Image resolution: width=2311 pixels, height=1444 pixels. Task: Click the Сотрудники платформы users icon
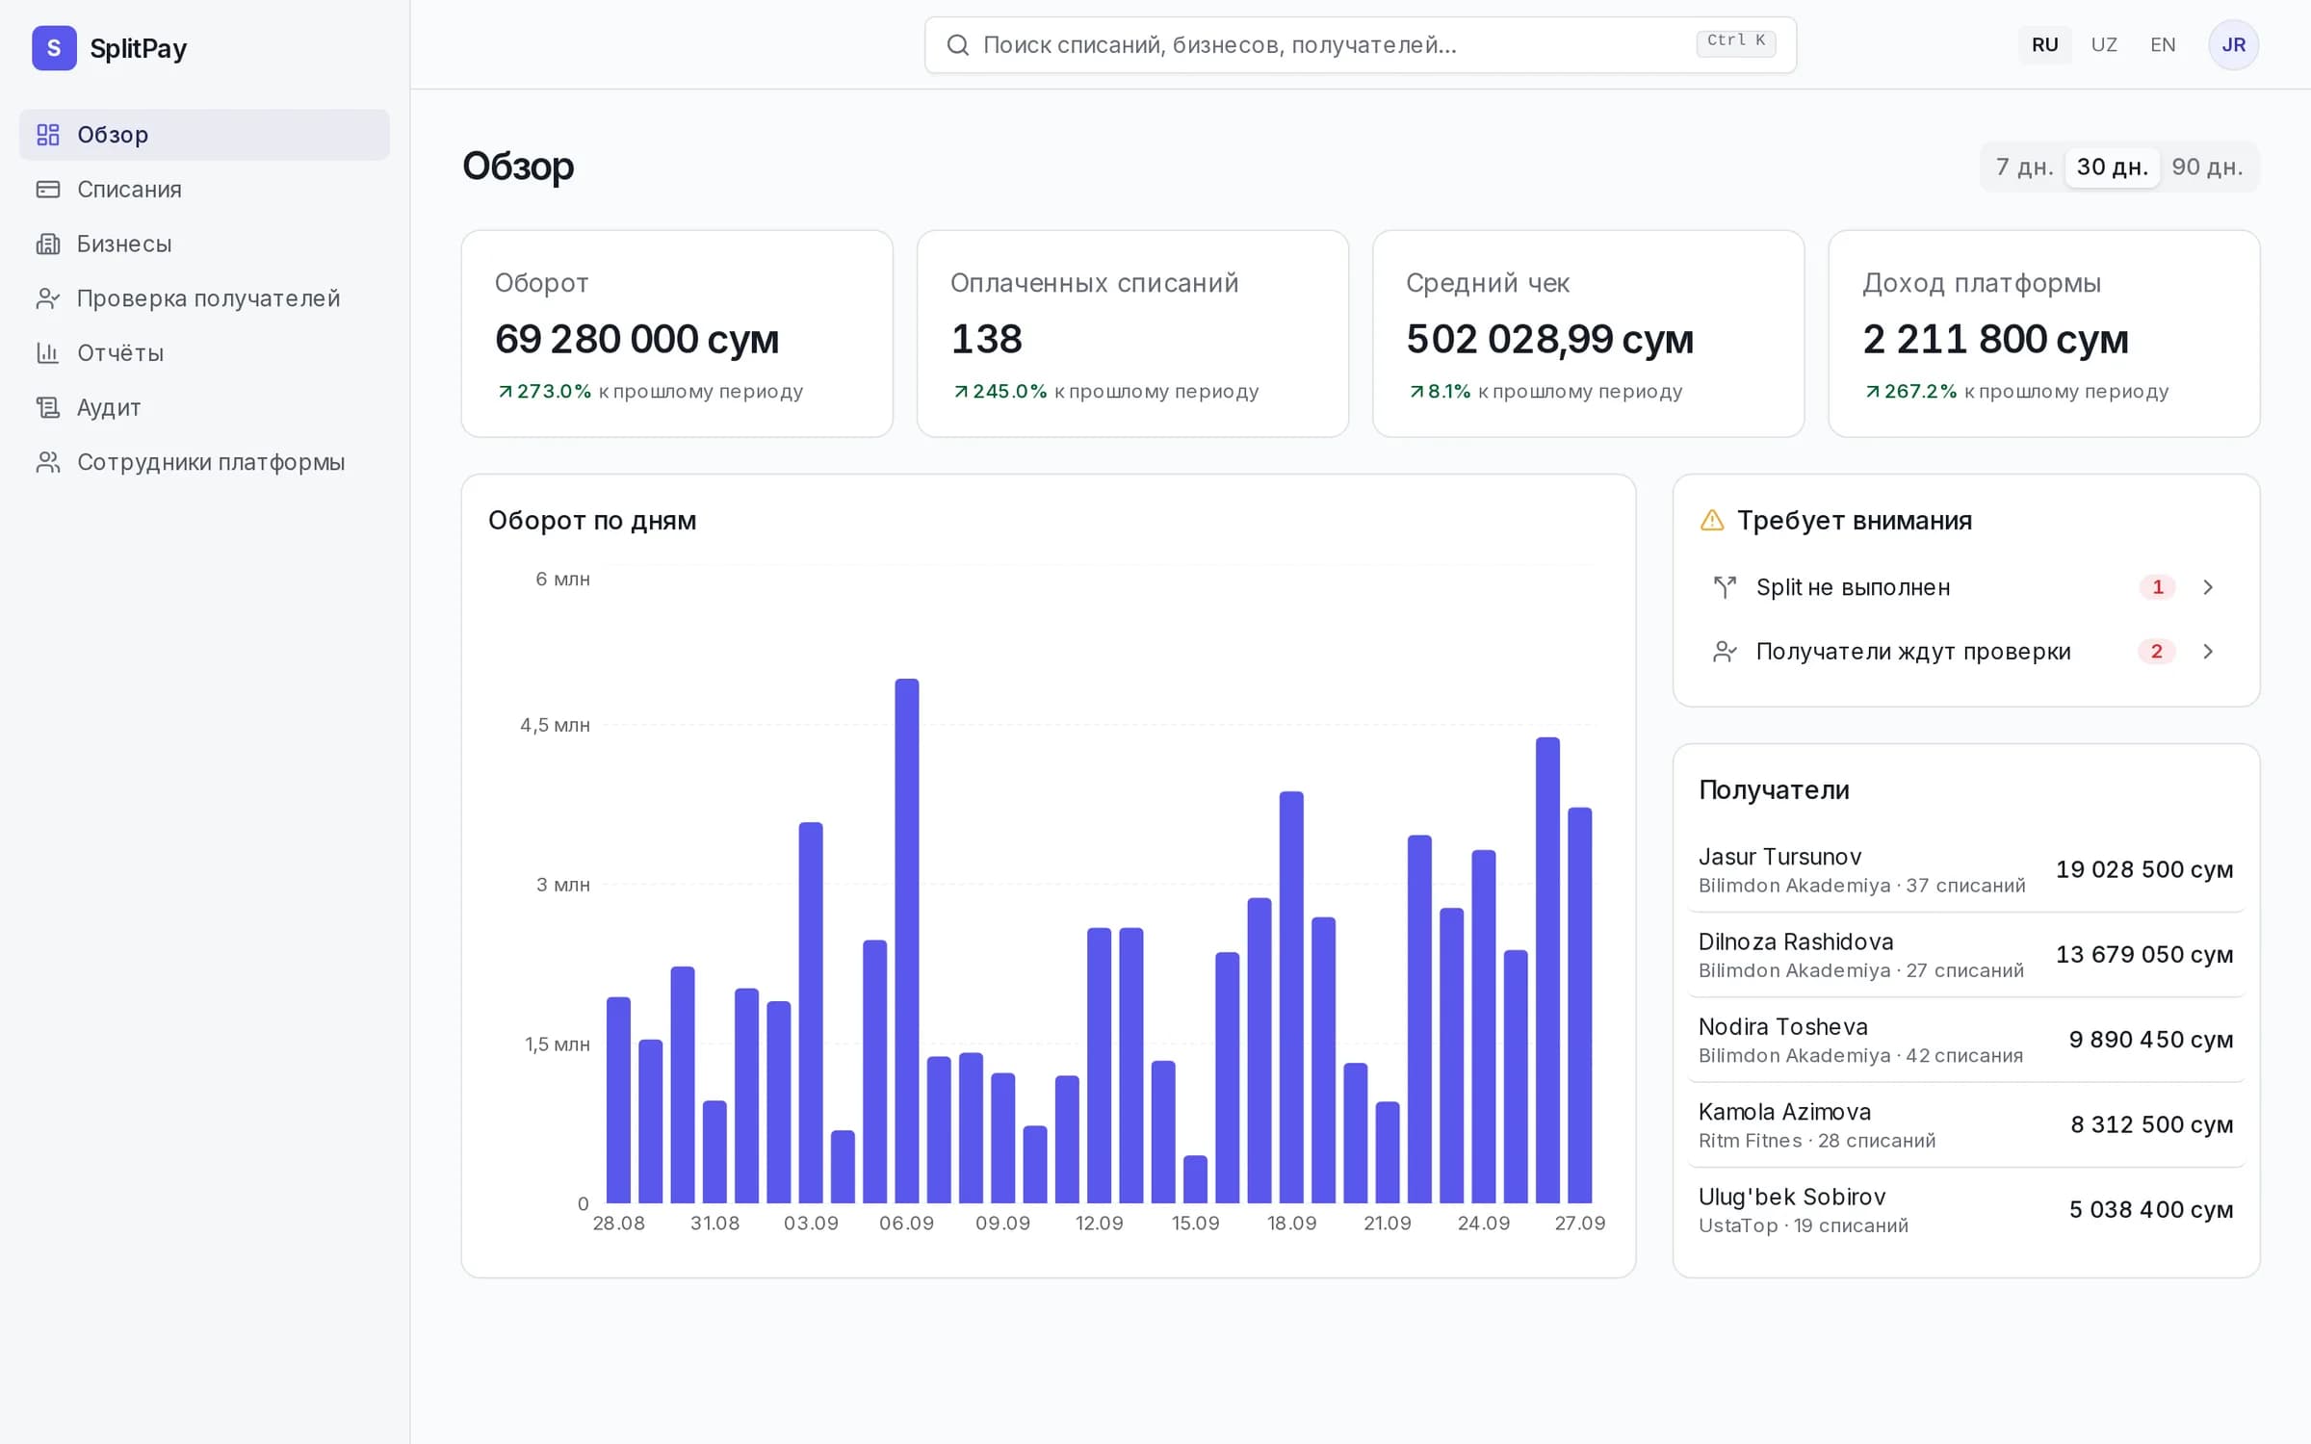click(x=48, y=462)
